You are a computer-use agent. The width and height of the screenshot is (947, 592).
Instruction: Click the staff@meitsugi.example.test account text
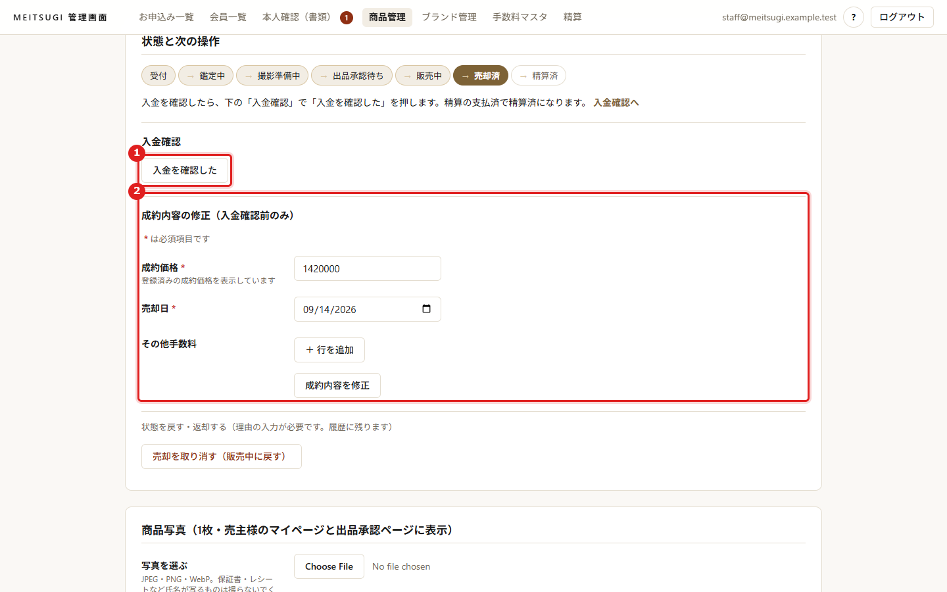(x=779, y=17)
